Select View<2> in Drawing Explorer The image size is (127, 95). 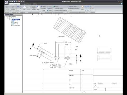tap(16, 22)
